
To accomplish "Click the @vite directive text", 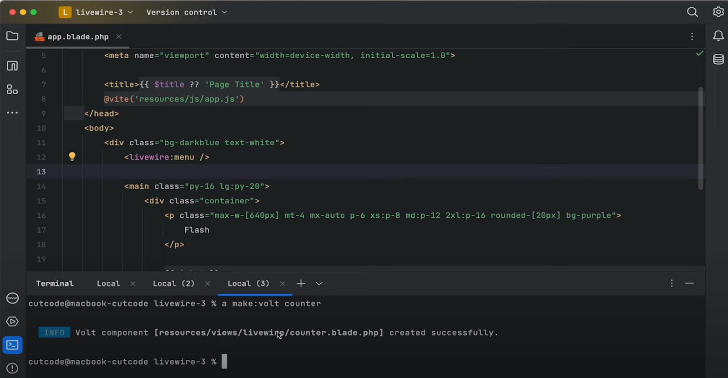I will 174,99.
